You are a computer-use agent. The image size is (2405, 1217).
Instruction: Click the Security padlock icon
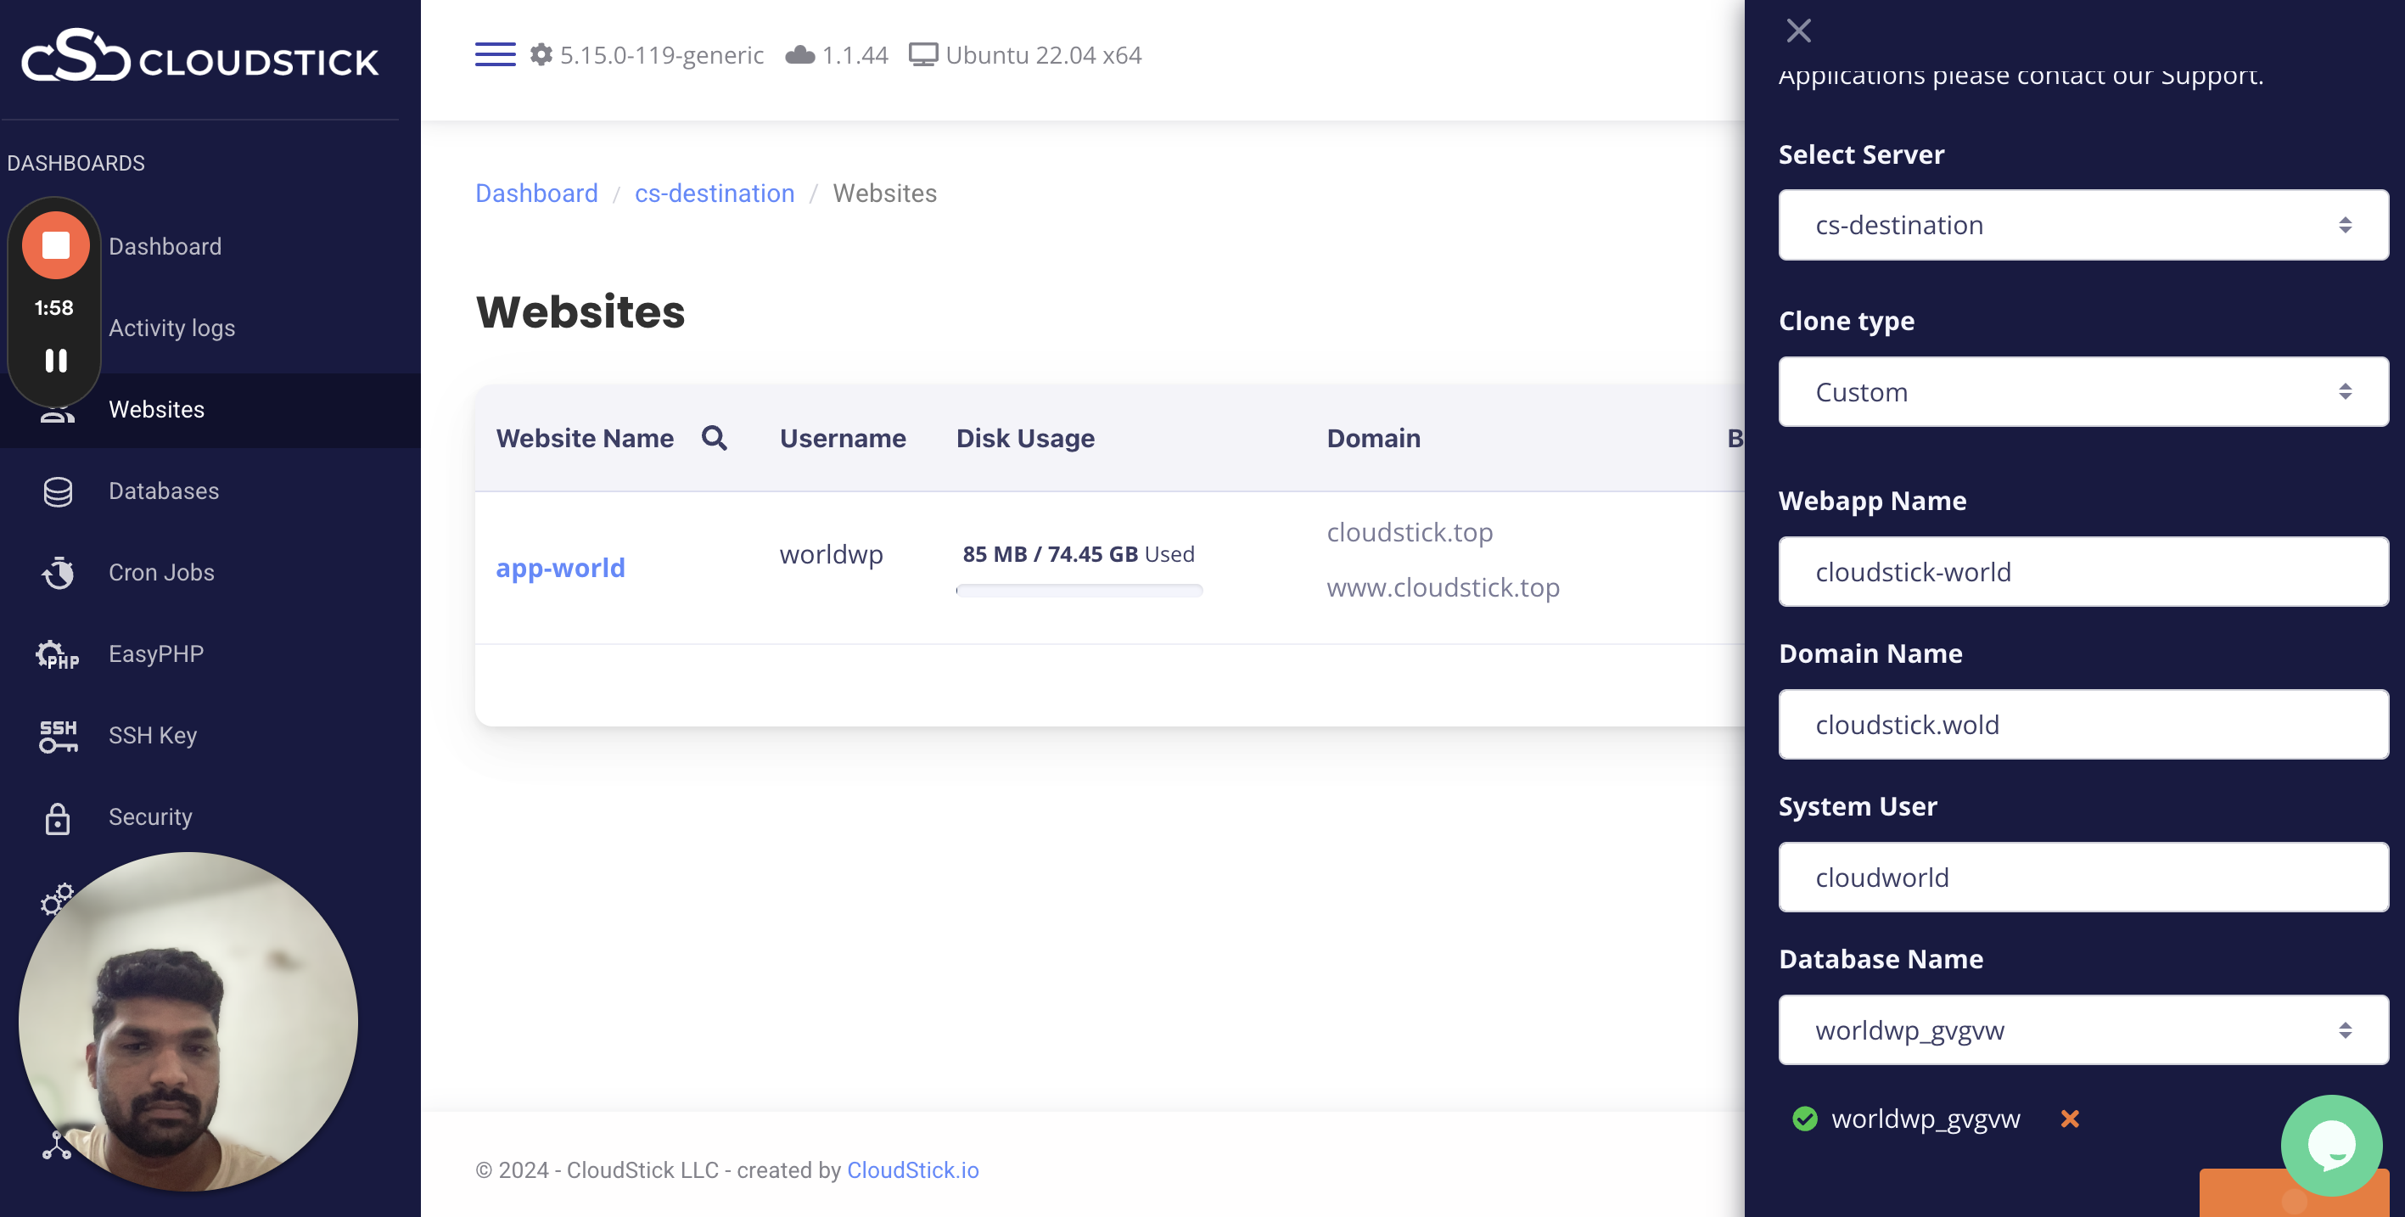pyautogui.click(x=58, y=817)
